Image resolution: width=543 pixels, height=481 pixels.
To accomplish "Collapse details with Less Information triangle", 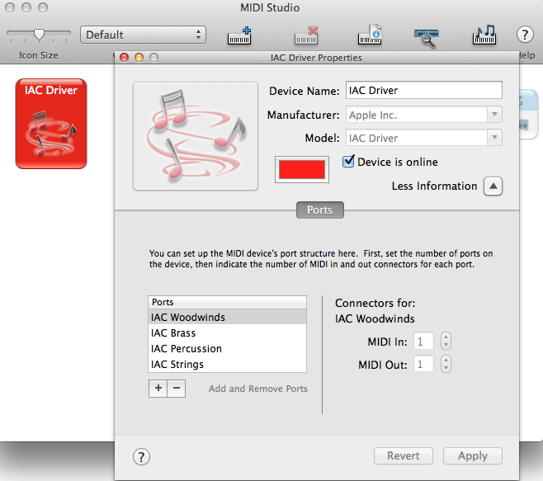I will click(493, 186).
